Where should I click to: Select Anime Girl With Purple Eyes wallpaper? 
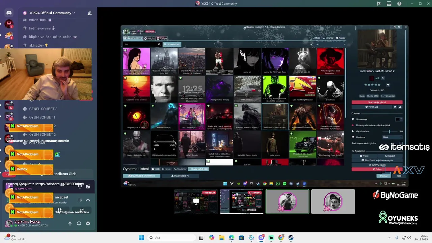coord(275,61)
